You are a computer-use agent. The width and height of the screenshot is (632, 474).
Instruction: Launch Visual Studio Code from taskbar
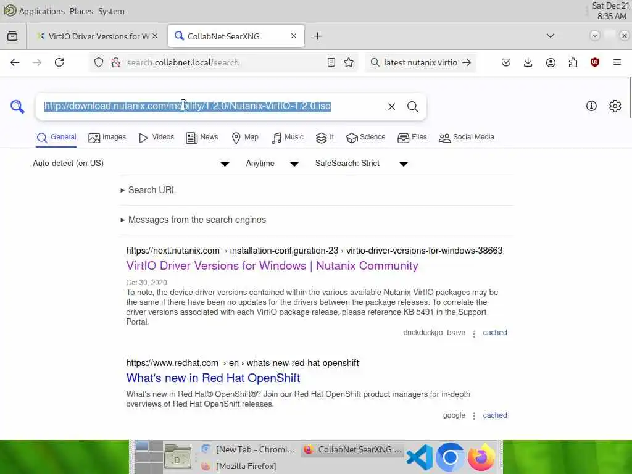point(420,457)
